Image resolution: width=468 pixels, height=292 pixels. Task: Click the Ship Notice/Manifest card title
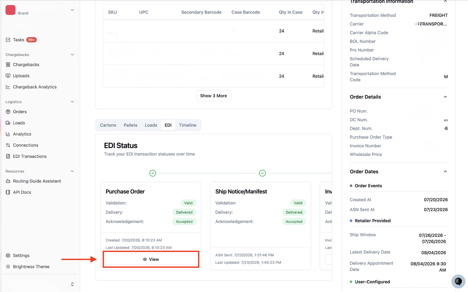[x=241, y=191]
